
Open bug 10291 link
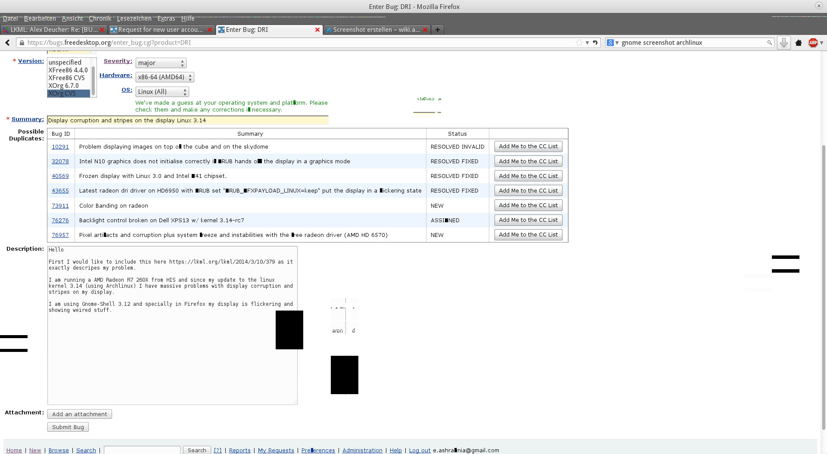tap(60, 147)
